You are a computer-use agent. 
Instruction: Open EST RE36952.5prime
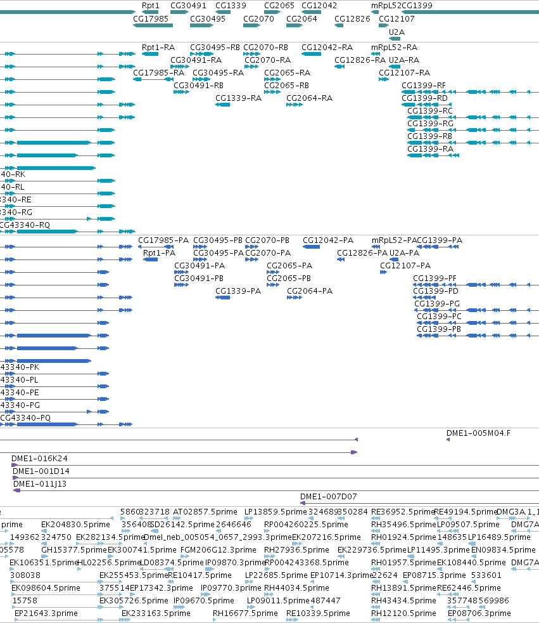point(403,512)
